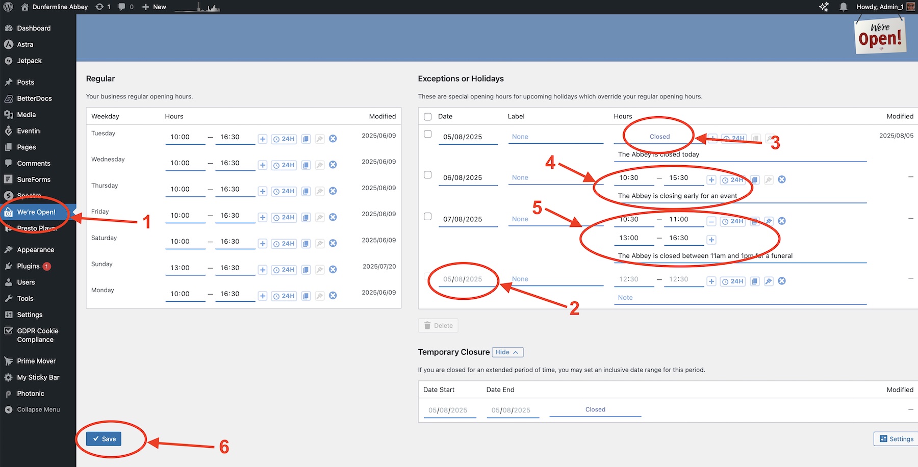Copy Thursday's hours using the copy icon
This screenshot has height=467, width=918.
(306, 191)
